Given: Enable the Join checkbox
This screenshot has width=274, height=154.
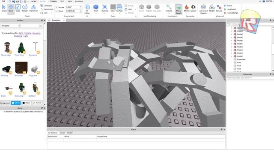Looking at the screenshot, I should (42, 13).
